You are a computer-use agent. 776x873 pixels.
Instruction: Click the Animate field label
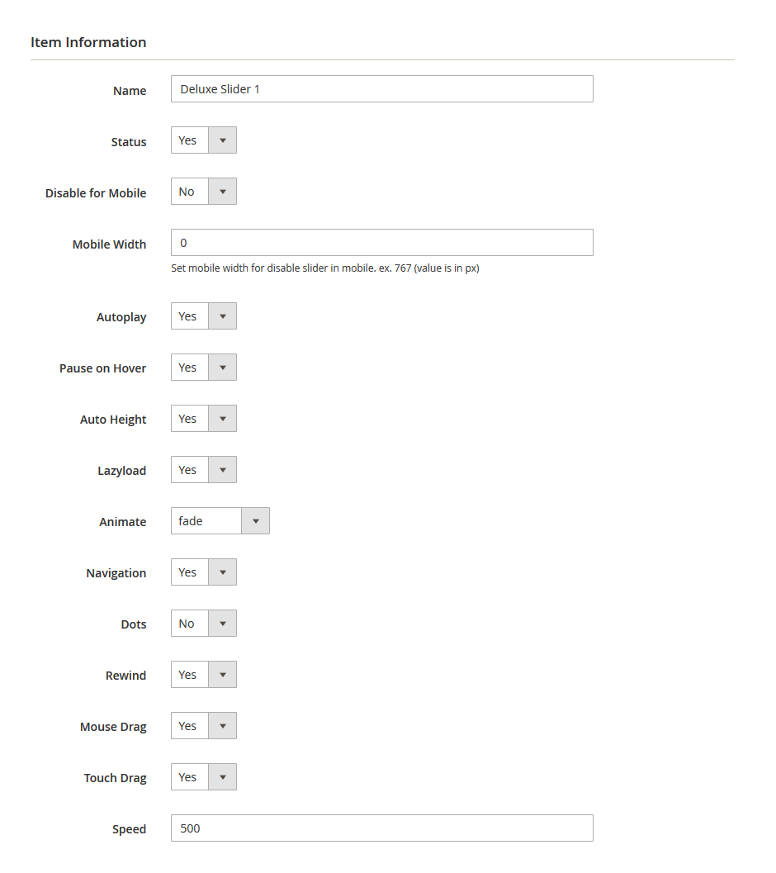tap(123, 522)
